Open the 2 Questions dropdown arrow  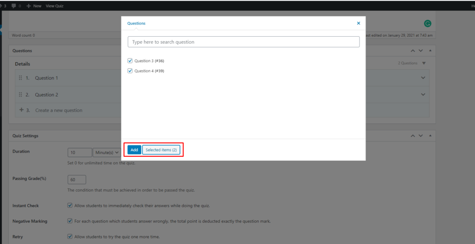(424, 64)
